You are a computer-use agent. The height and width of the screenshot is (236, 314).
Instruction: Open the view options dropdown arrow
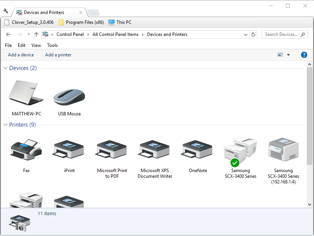tap(288, 55)
